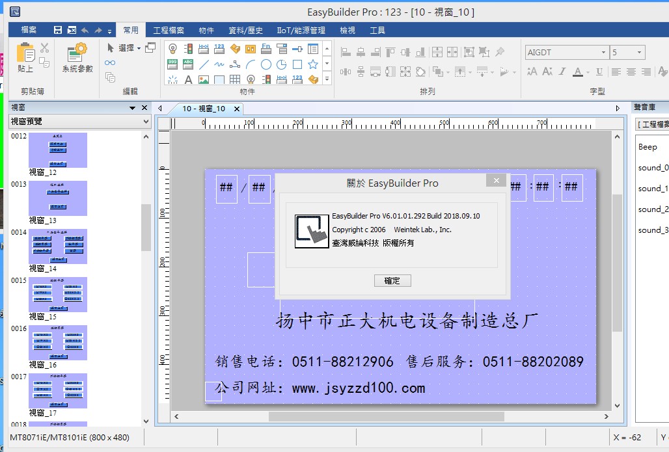Toggle italic font style
This screenshot has height=452, width=669.
[x=562, y=72]
